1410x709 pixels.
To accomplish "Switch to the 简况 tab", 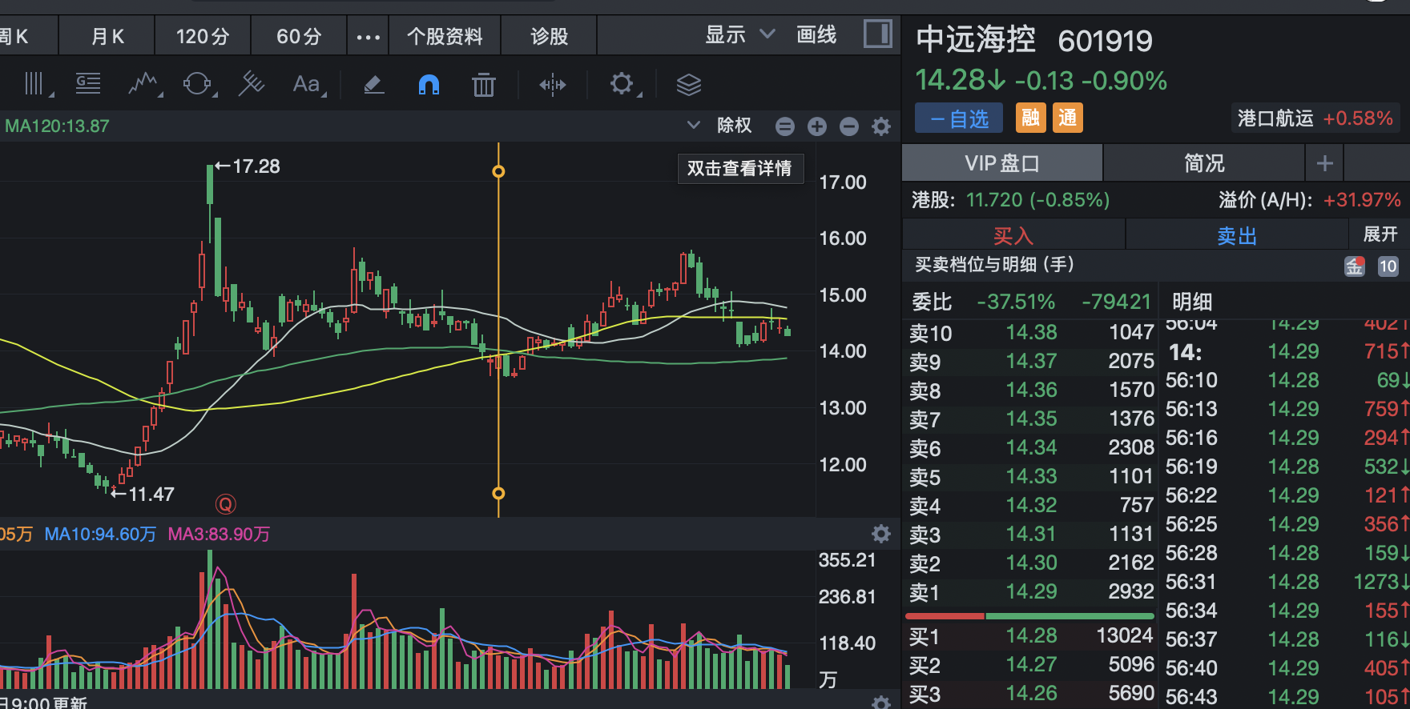I will [1204, 163].
